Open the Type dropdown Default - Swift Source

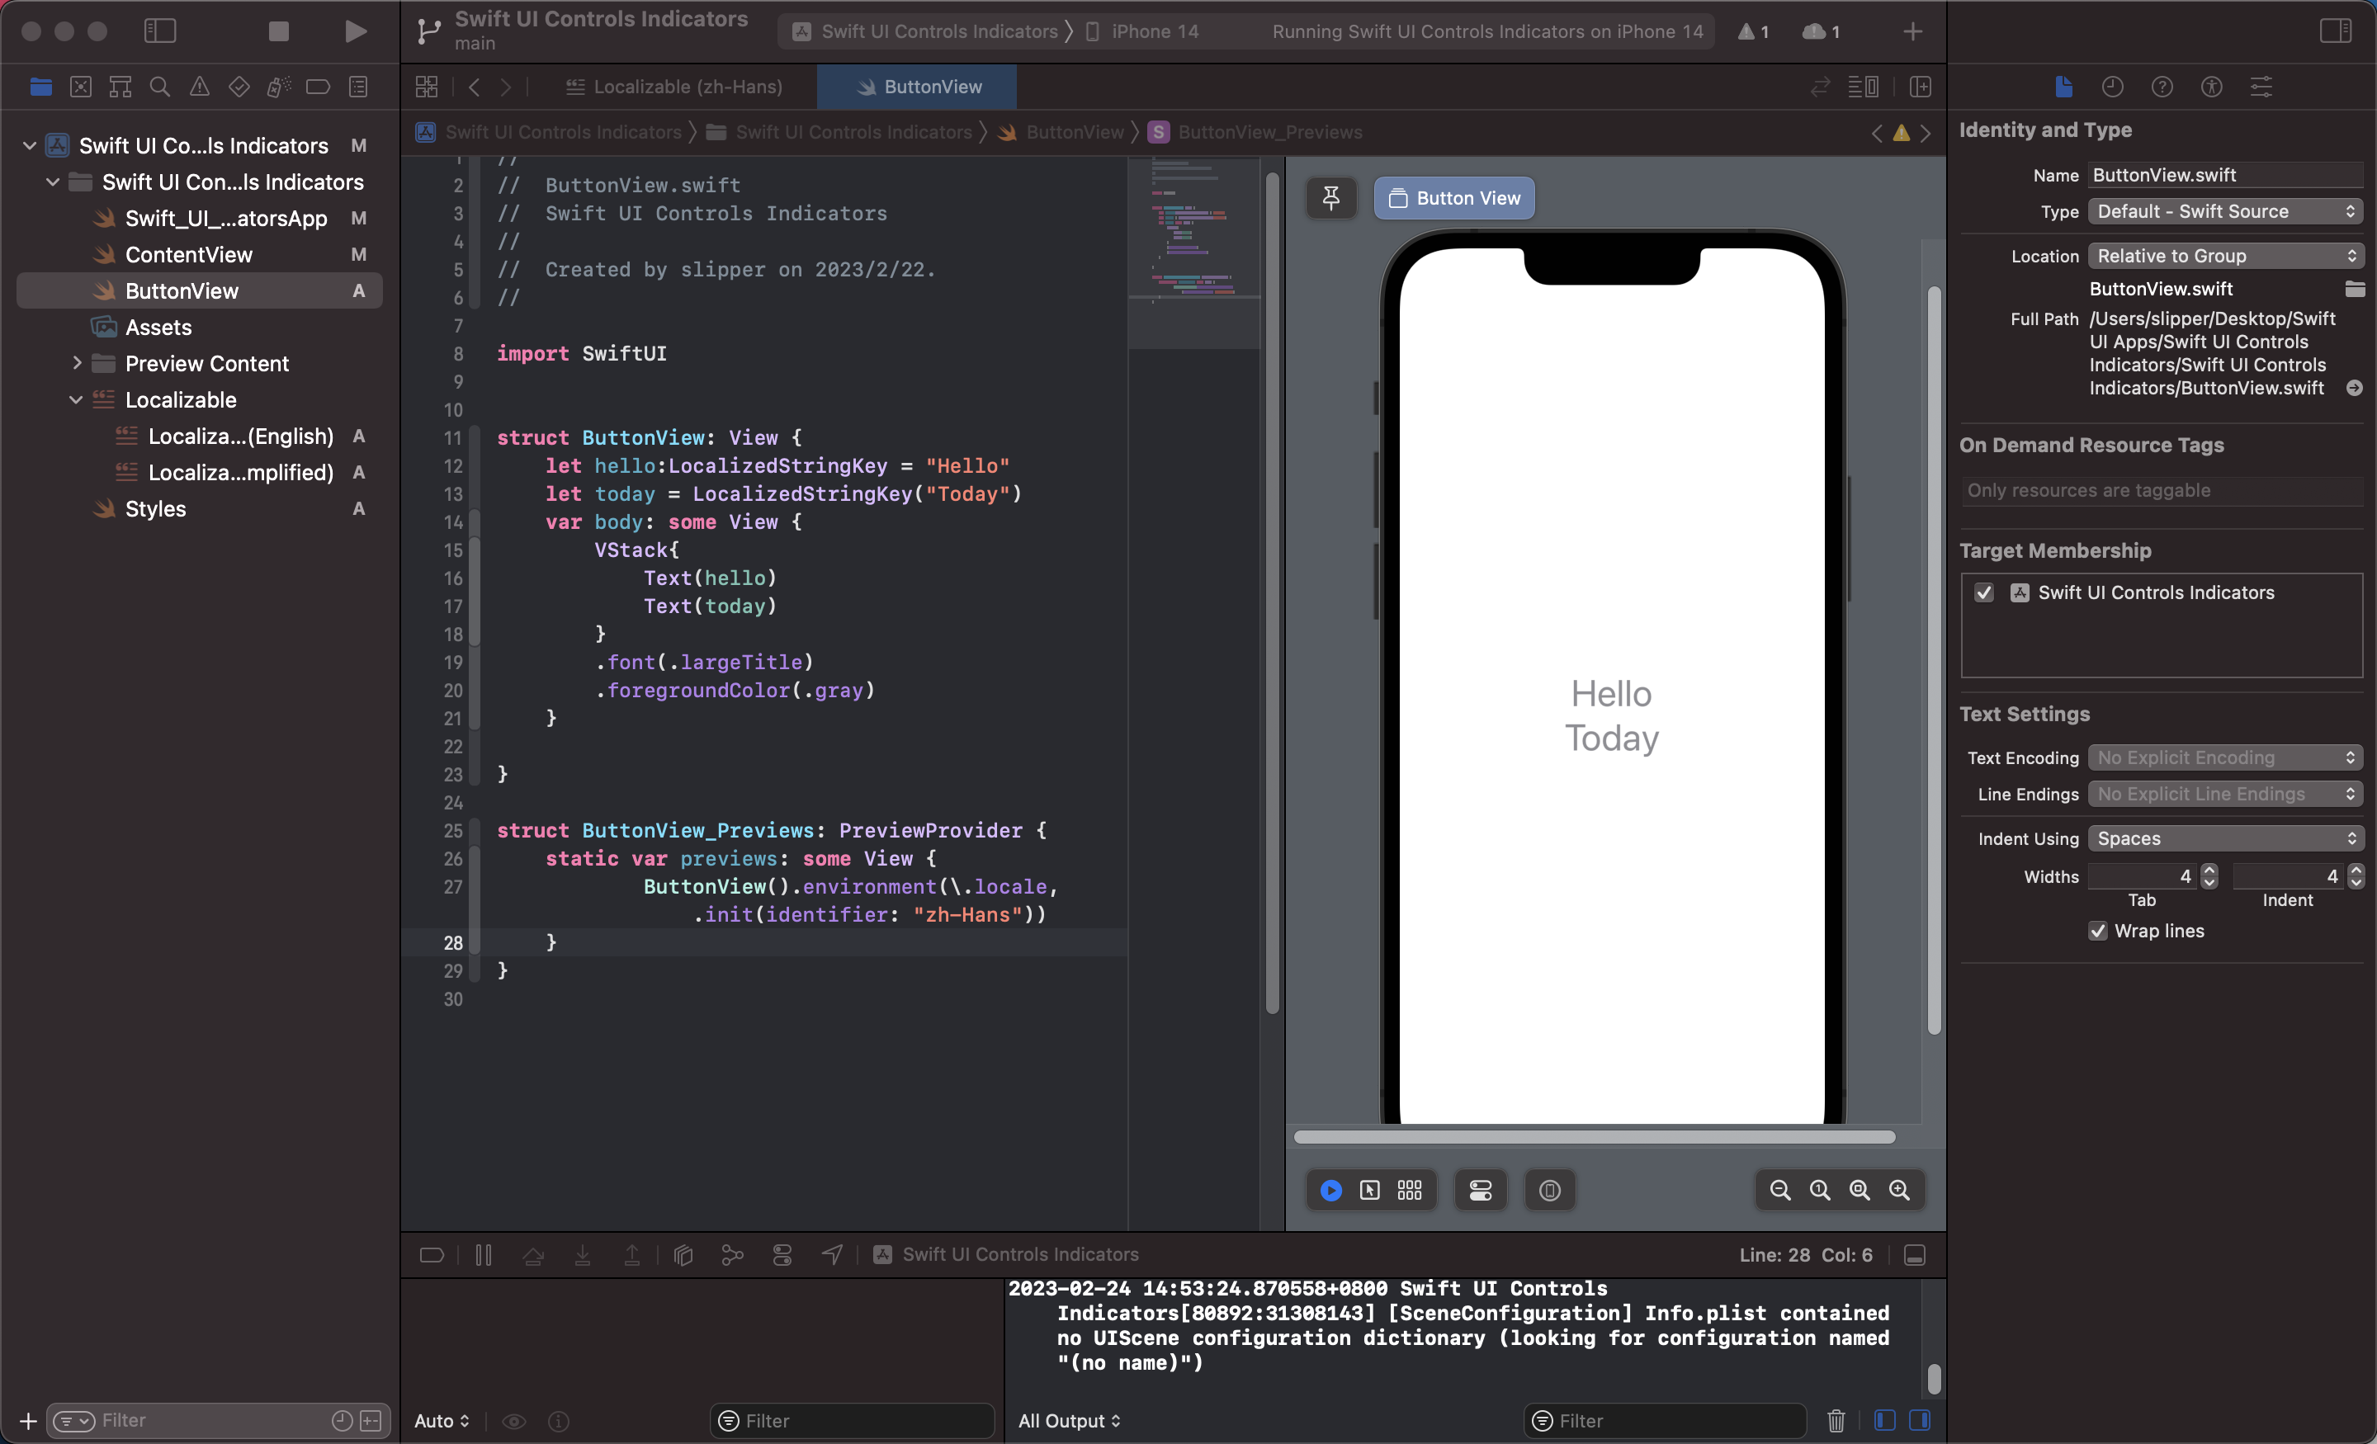coord(2224,211)
